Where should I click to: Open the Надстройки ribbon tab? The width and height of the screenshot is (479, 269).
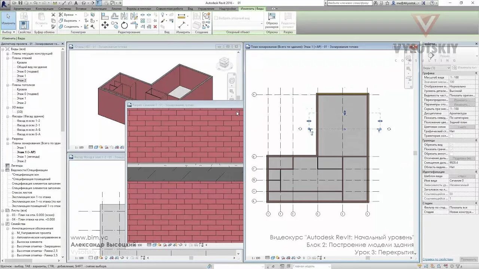[228, 8]
